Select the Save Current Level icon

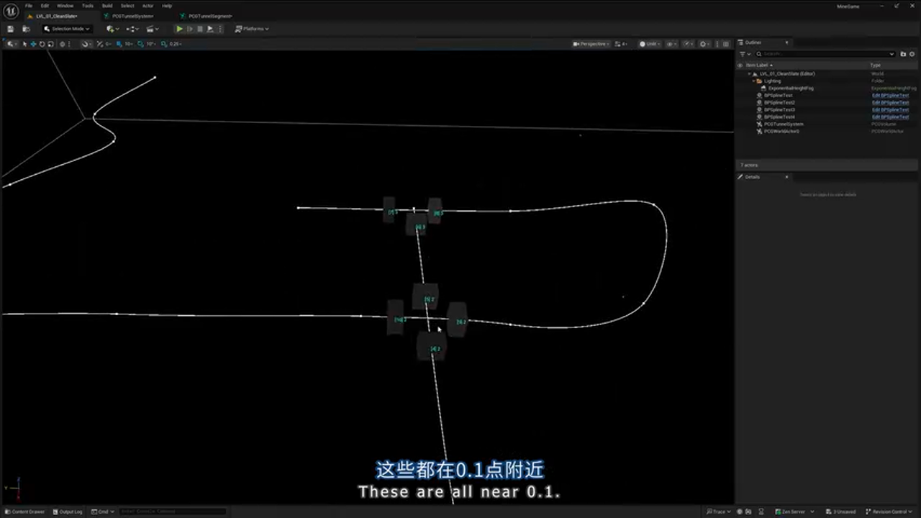pyautogui.click(x=10, y=29)
